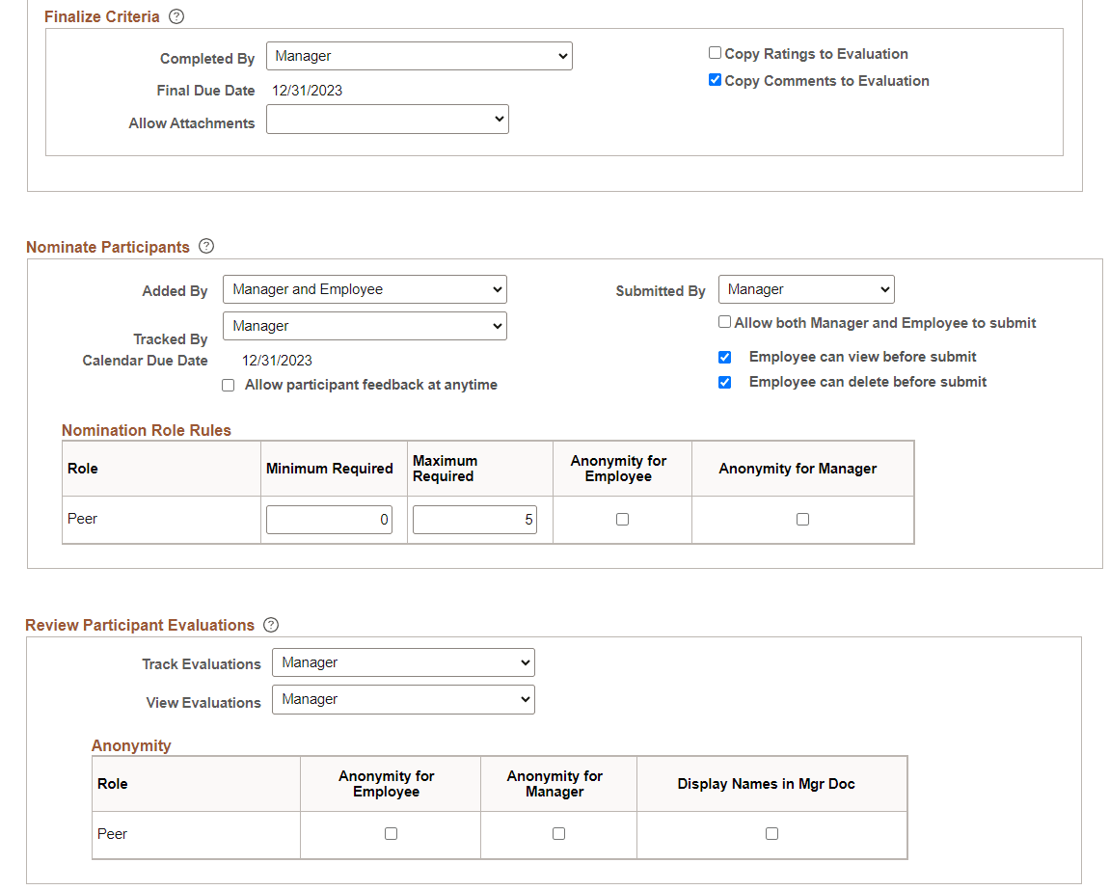Image resolution: width=1109 pixels, height=890 pixels.
Task: Toggle Anonymity for Employee in Nomination Role Rules
Action: point(622,519)
